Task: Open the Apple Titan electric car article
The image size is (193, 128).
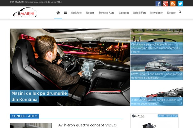Action: (157, 48)
